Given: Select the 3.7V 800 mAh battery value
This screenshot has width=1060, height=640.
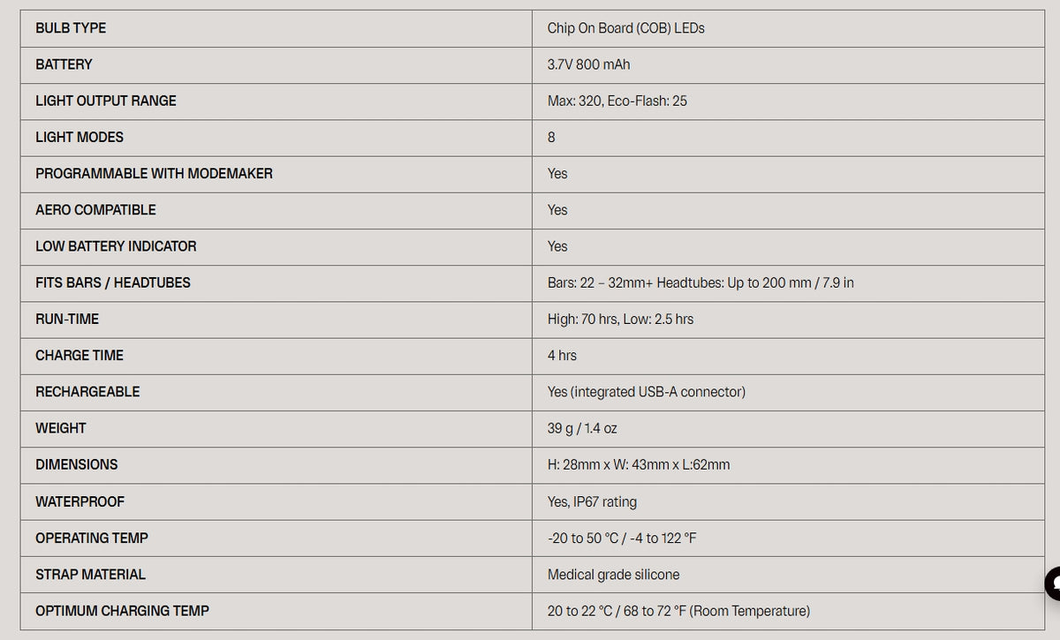Looking at the screenshot, I should [x=589, y=64].
